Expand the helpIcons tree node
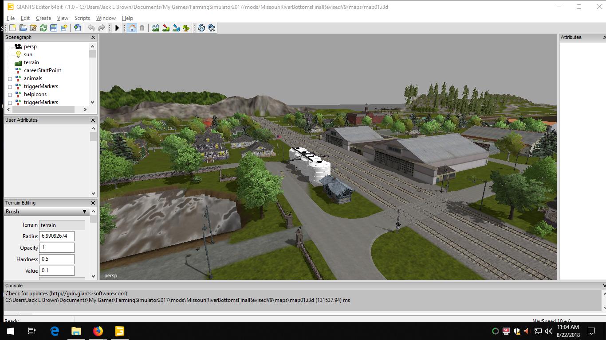The height and width of the screenshot is (340, 606). (10, 95)
